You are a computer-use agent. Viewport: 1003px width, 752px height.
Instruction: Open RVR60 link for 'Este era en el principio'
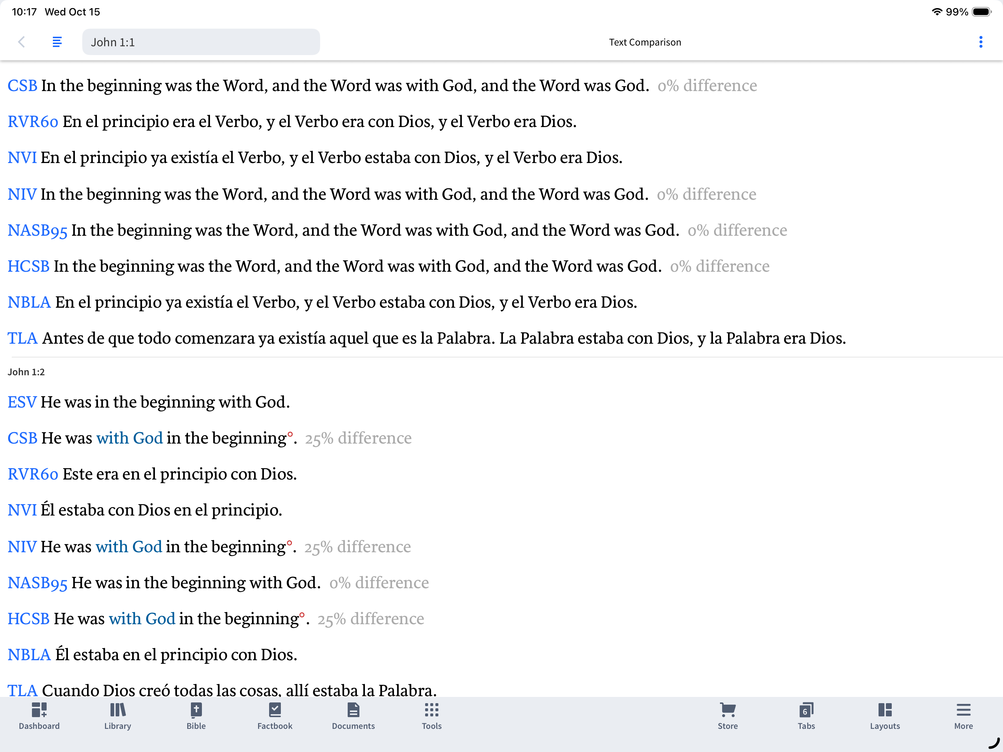click(x=33, y=474)
